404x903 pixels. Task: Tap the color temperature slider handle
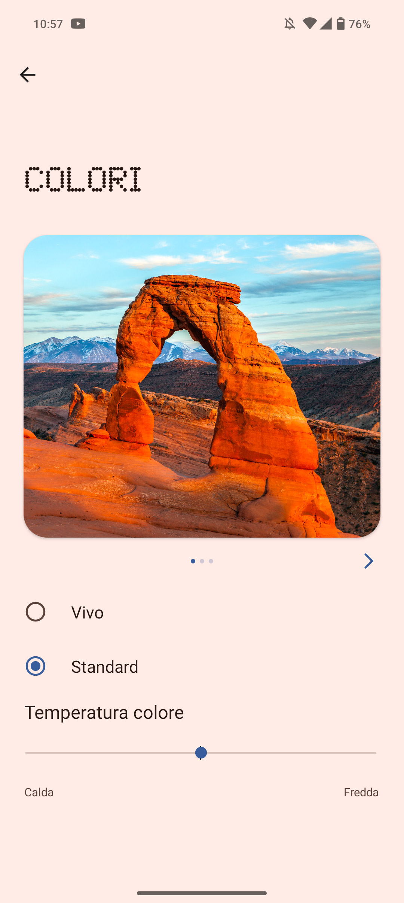201,752
